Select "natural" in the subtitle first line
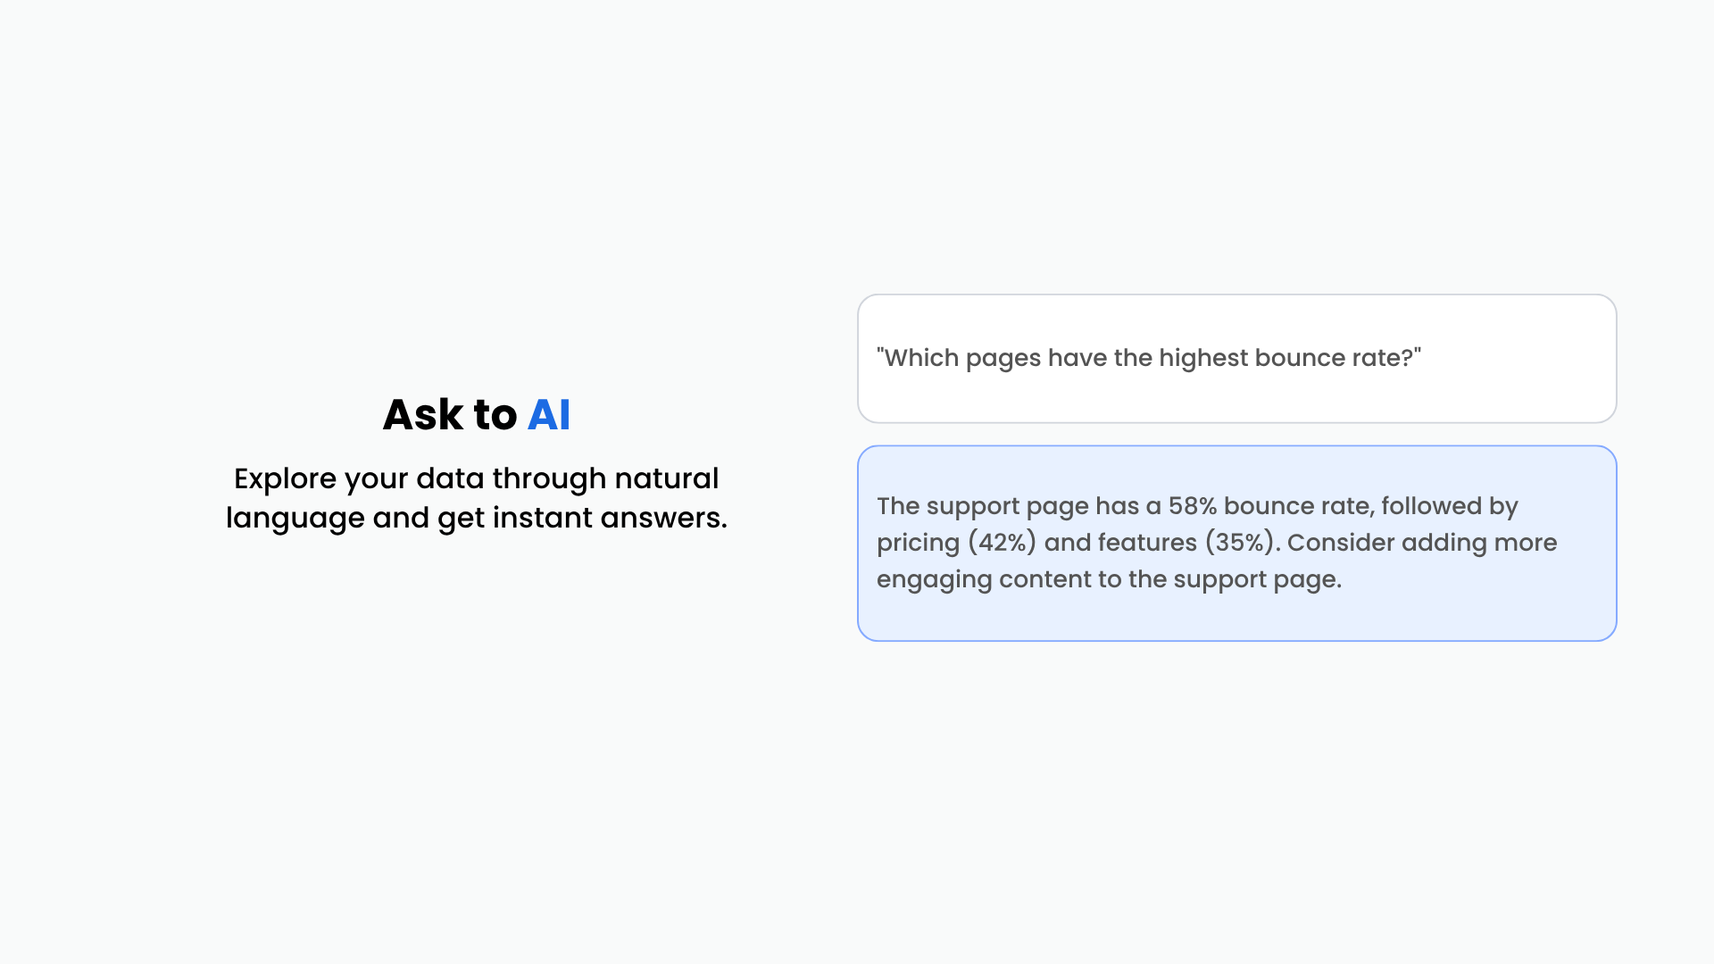 [x=667, y=478]
